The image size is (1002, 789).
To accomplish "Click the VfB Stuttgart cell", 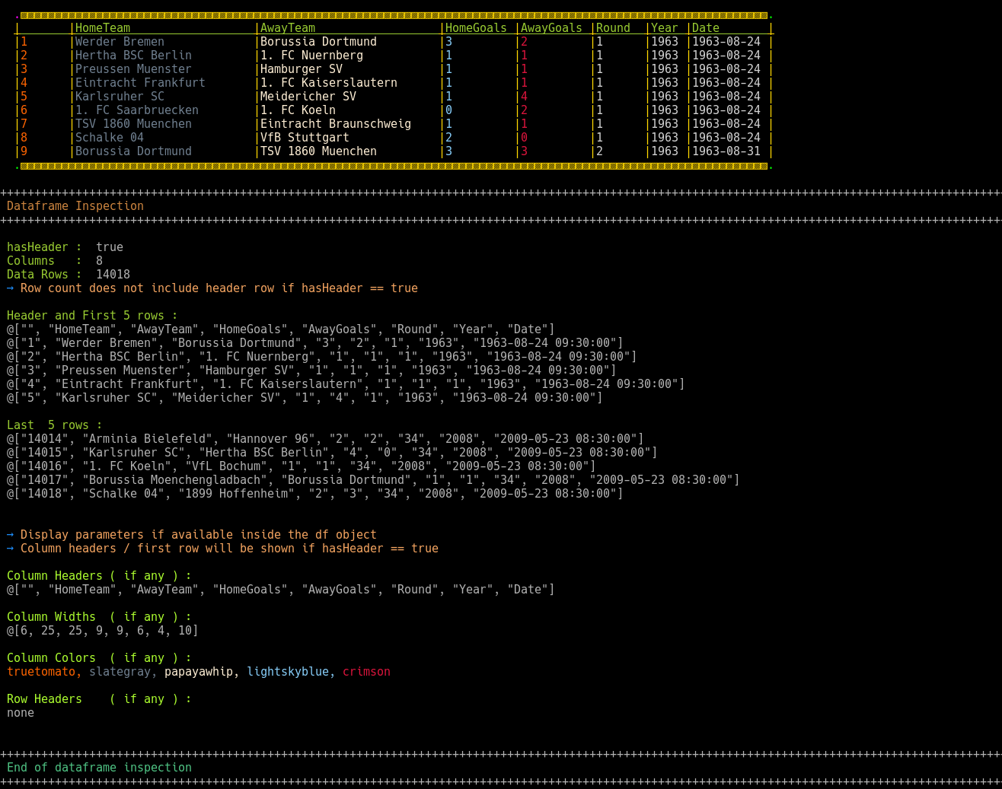I will tap(305, 138).
